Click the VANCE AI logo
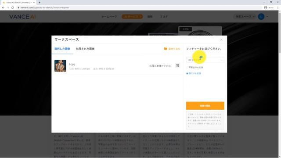This screenshot has height=158, width=281. (x=22, y=17)
